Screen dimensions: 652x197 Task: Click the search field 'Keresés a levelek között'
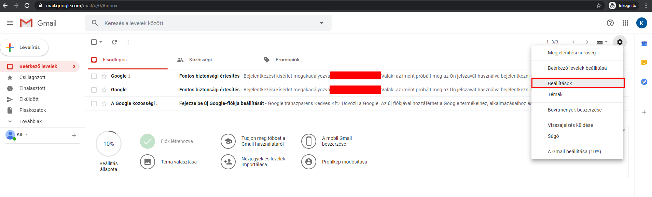tap(208, 23)
